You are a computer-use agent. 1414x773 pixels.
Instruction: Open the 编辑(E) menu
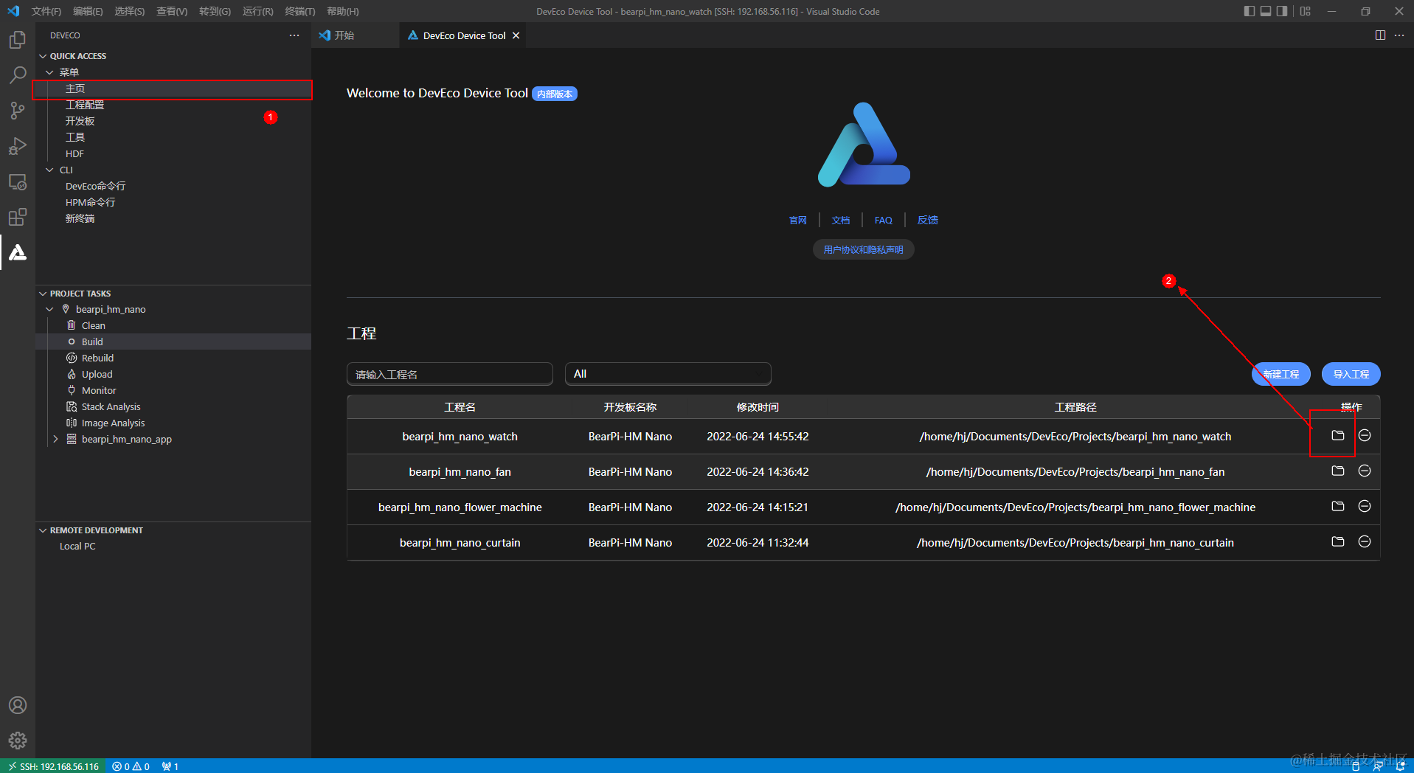(88, 11)
